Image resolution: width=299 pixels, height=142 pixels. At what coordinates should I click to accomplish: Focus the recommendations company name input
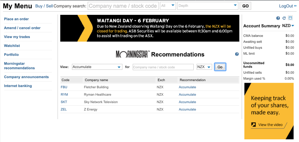click(x=163, y=67)
